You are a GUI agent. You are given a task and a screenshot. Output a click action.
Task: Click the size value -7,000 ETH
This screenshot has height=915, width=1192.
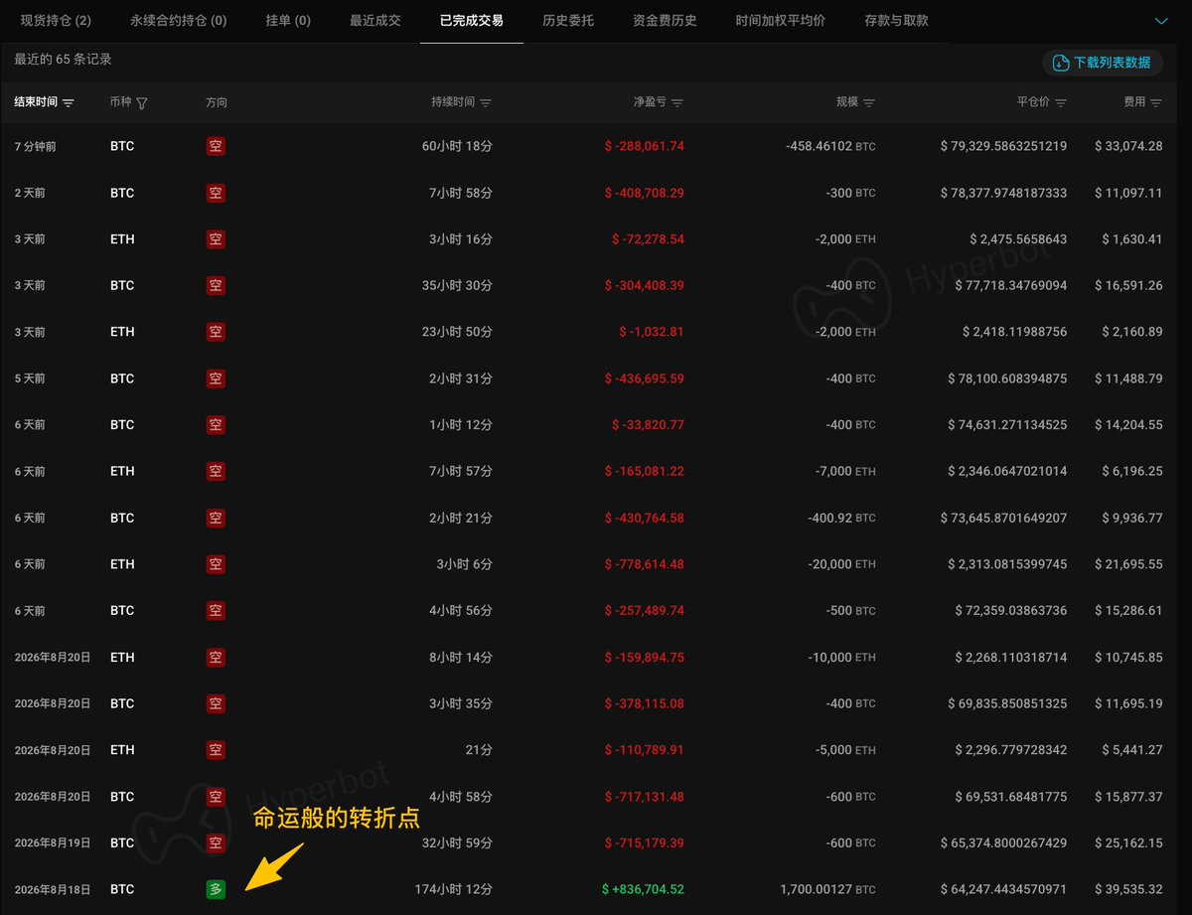point(843,471)
